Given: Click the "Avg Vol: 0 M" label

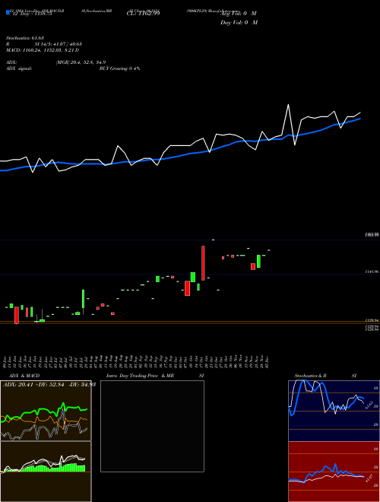Looking at the screenshot, I should (239, 14).
